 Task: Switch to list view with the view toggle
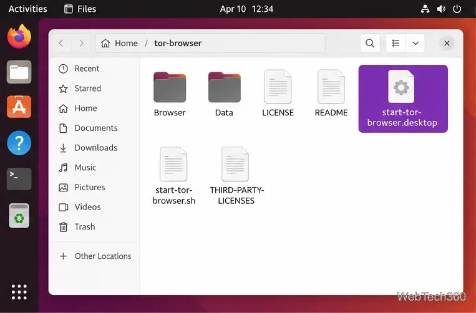pyautogui.click(x=396, y=44)
